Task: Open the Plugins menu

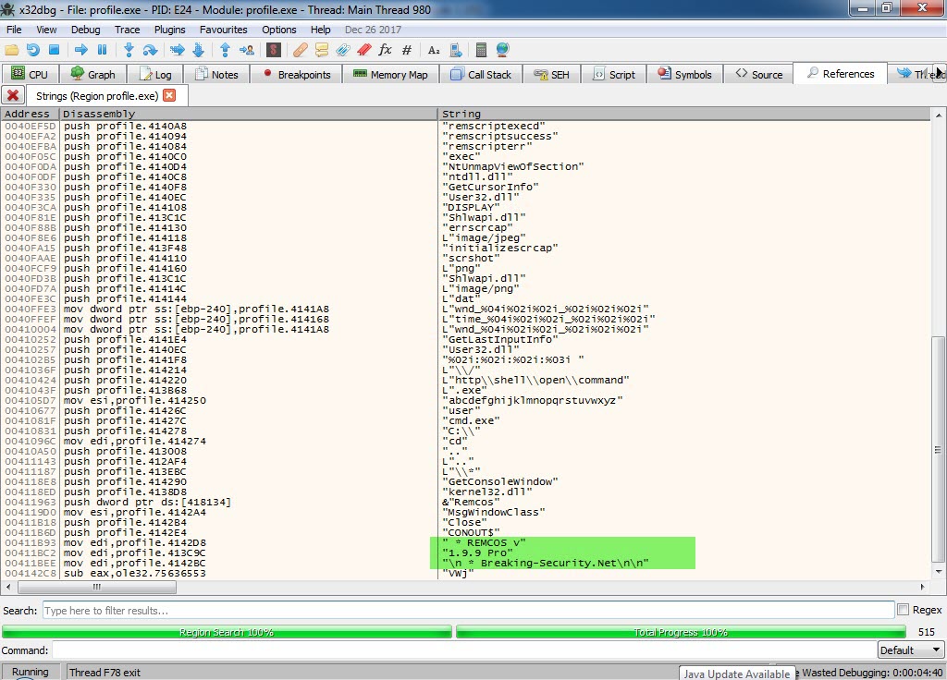Action: point(169,30)
